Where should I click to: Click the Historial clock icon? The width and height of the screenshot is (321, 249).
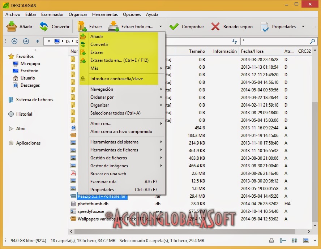(11, 114)
